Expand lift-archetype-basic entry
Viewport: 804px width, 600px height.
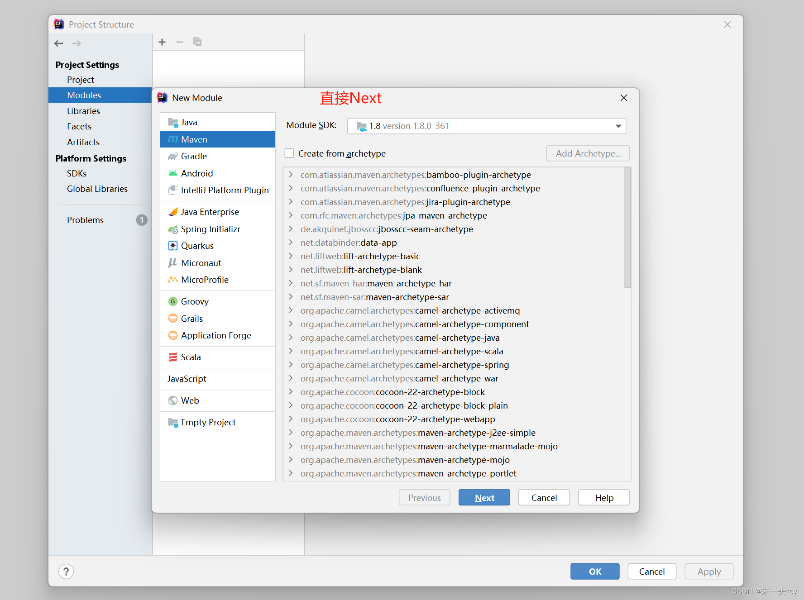pos(291,256)
